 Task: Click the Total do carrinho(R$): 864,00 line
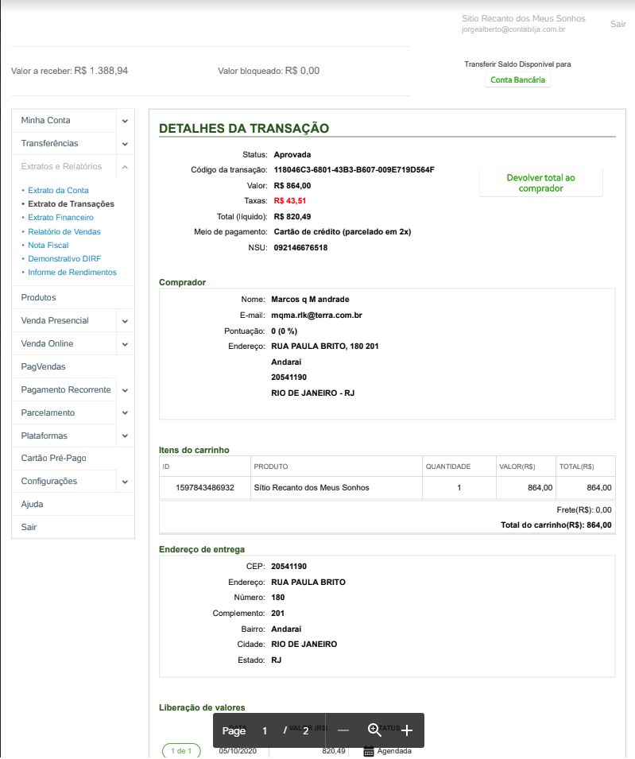pos(556,525)
